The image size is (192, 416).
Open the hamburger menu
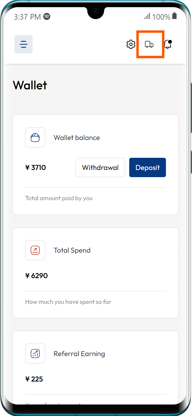point(24,44)
